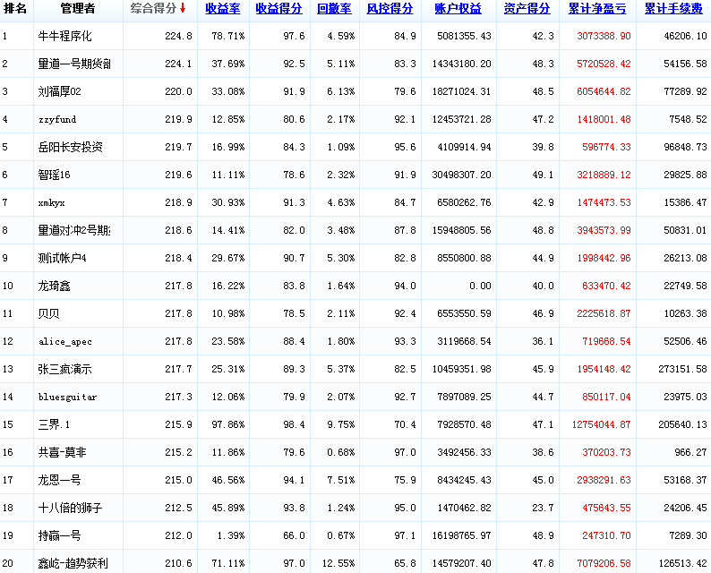
Task: Click red profit value 3073388.90
Action: (600, 37)
